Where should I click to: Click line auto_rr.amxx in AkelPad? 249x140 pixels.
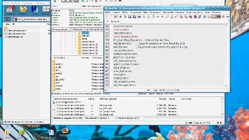121,68
